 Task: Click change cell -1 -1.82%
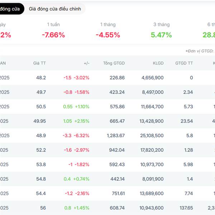[79, 164]
